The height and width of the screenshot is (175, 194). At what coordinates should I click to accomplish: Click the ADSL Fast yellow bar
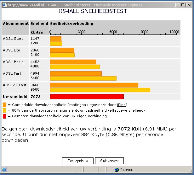[83, 78]
